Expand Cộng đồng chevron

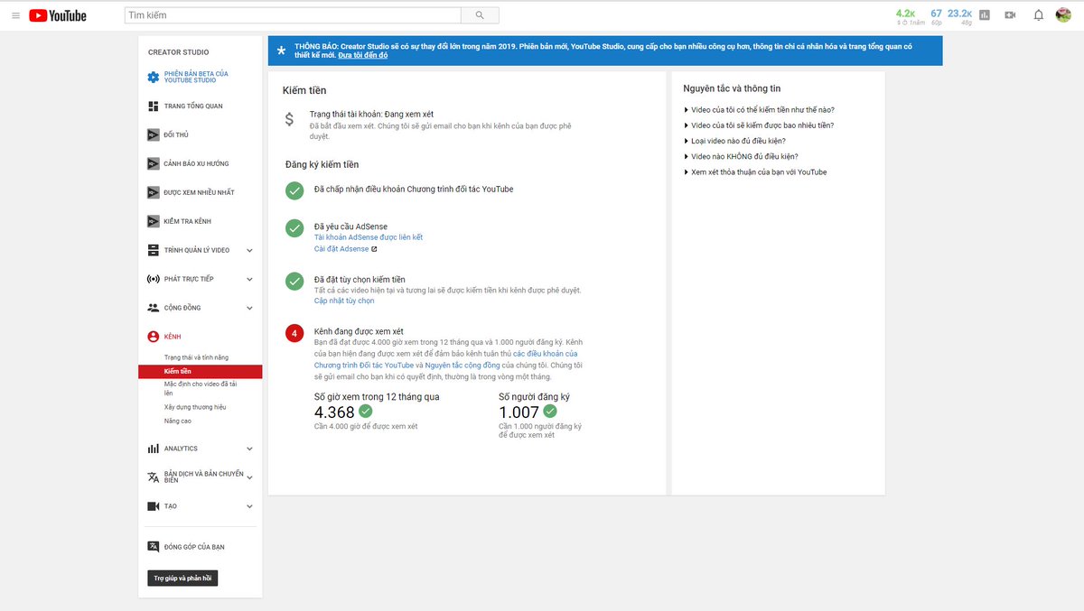[x=249, y=308]
